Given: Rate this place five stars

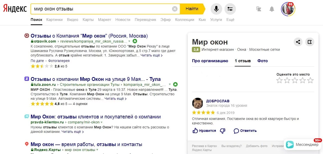Looking at the screenshot, I should [310, 80].
